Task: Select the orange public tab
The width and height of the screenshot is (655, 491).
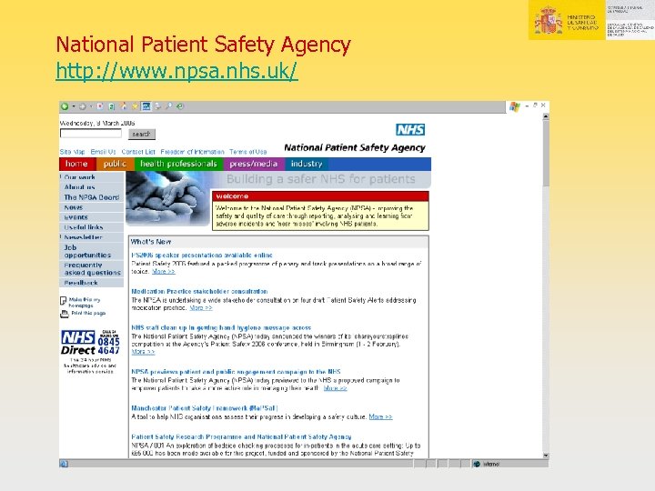Action: (116, 164)
